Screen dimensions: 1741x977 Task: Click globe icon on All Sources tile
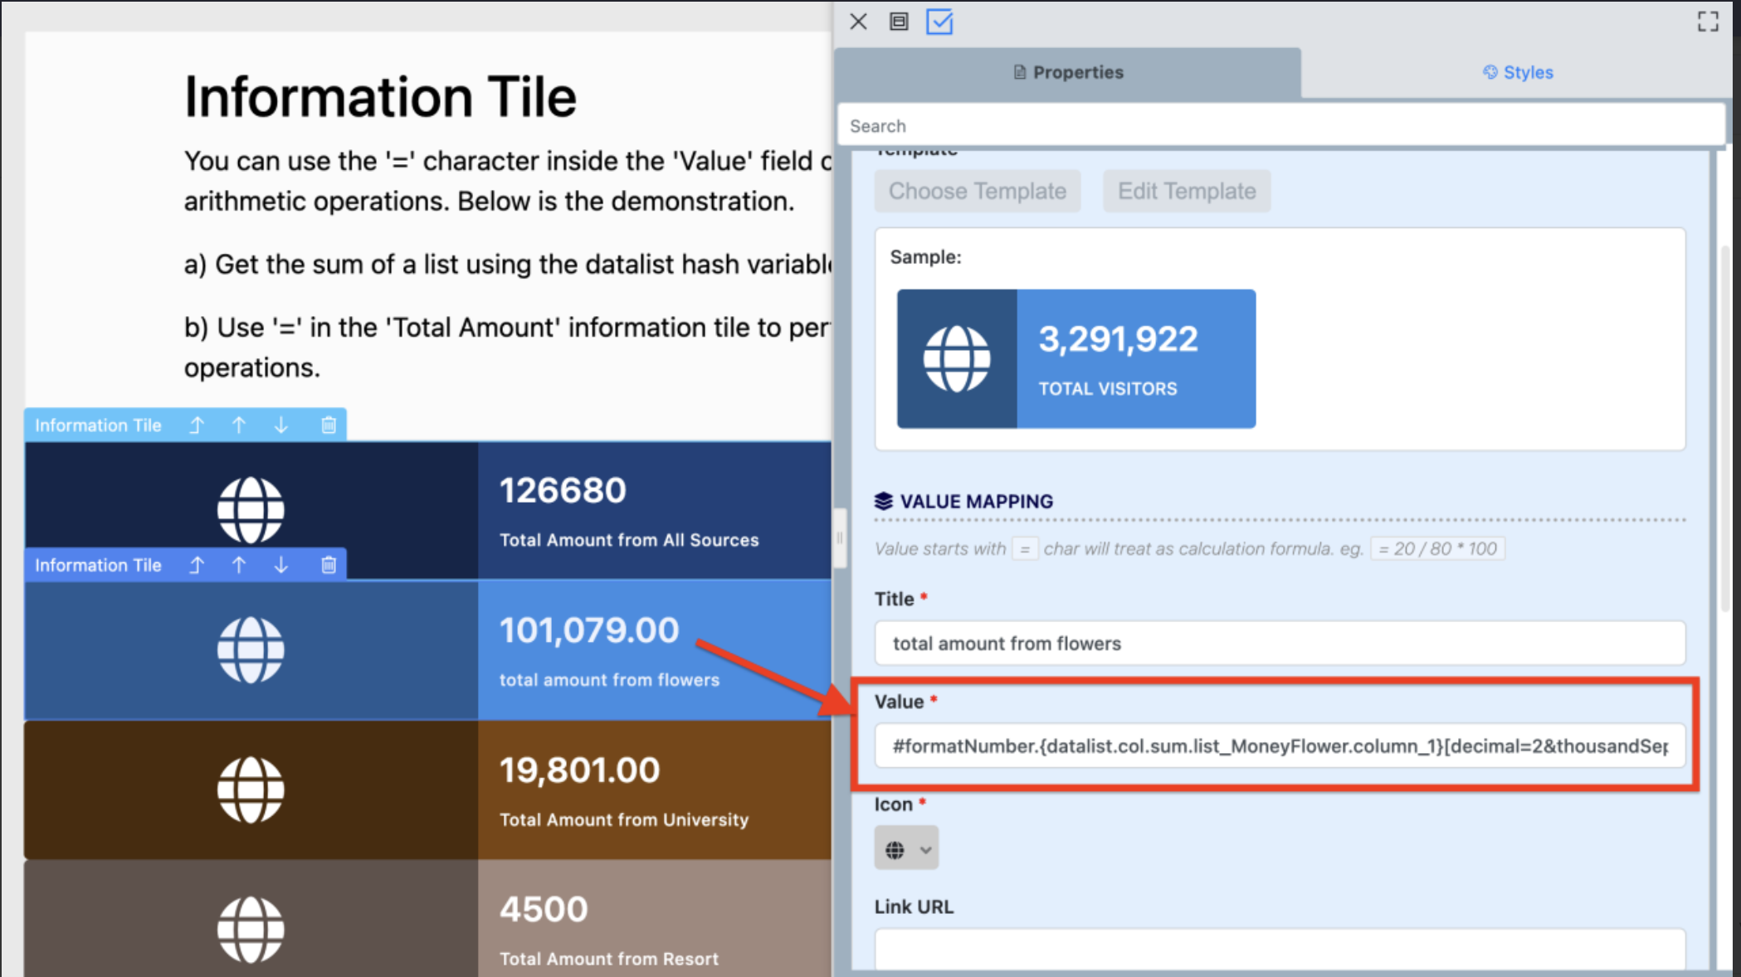(x=251, y=510)
